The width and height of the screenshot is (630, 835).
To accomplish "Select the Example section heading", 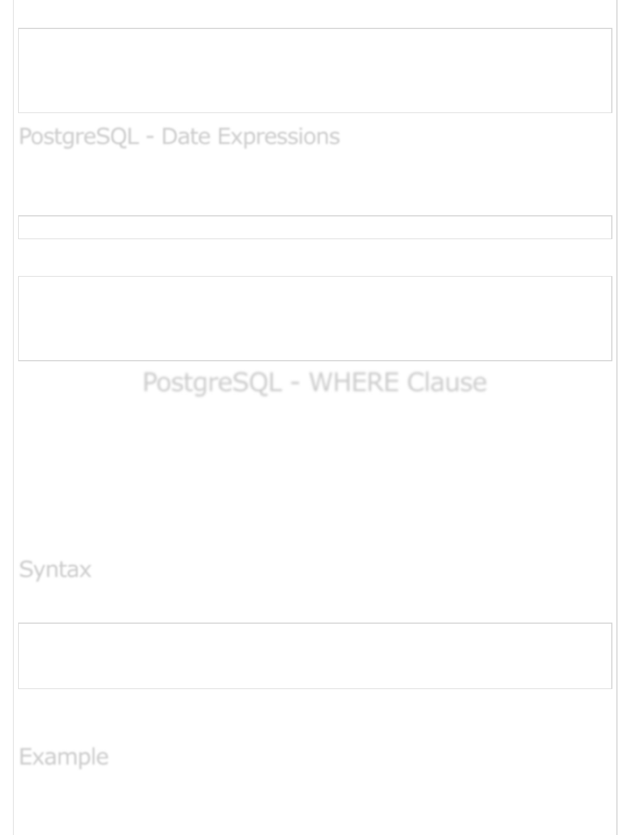I will pyautogui.click(x=64, y=757).
